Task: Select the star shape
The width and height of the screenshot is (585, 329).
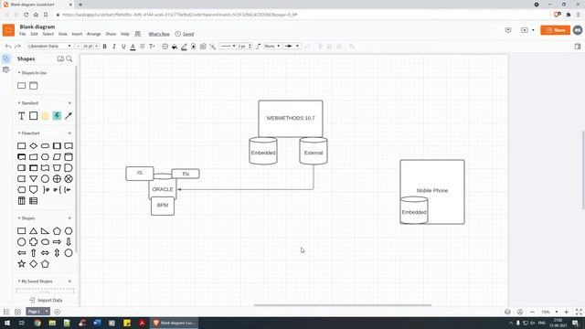Action: tap(22, 264)
